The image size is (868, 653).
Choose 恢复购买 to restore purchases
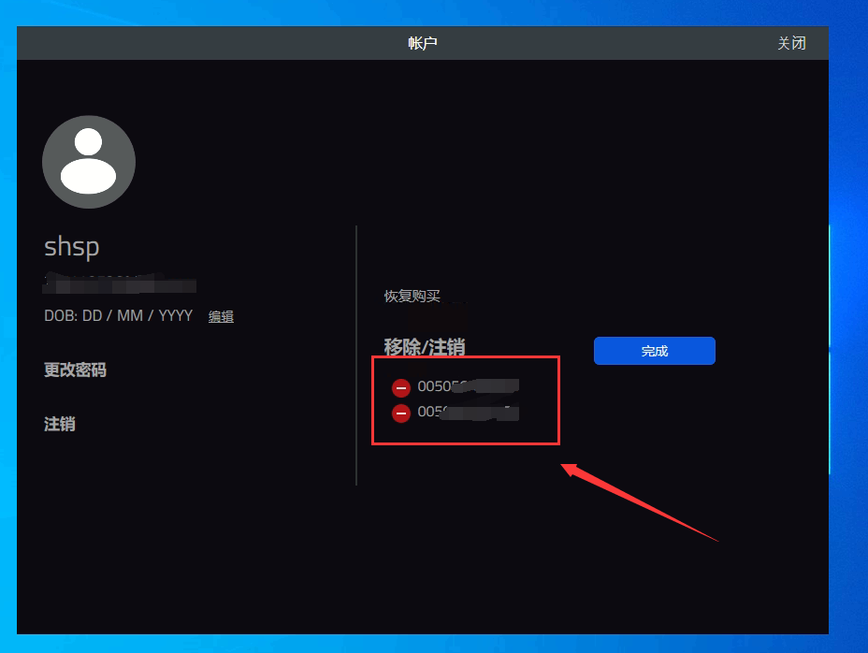pos(412,296)
